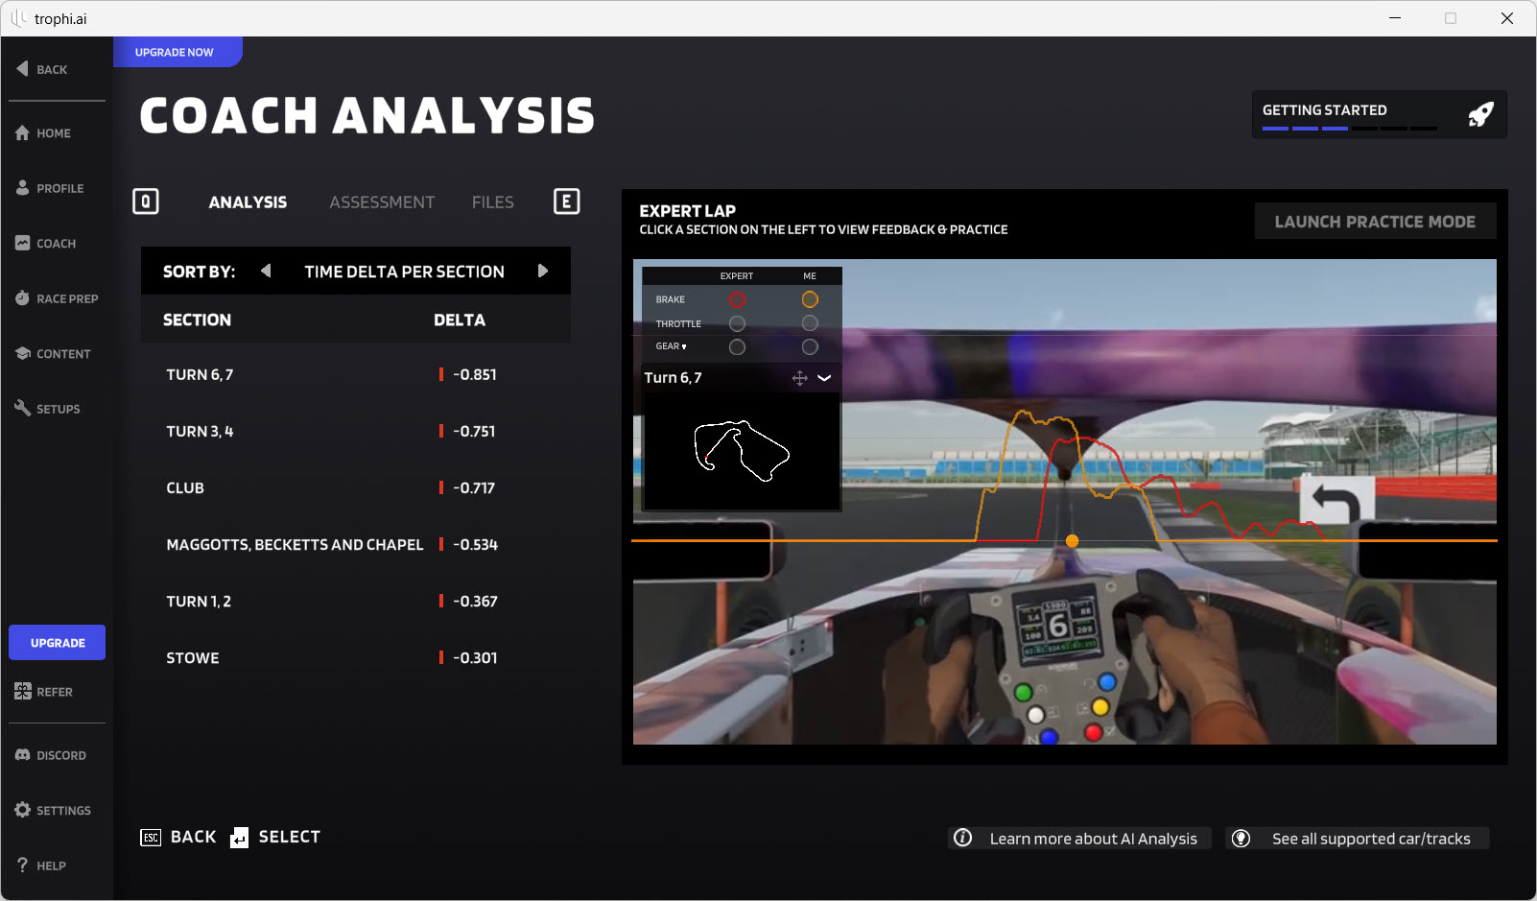Switch to the Assessment tab
The width and height of the screenshot is (1537, 901).
[x=382, y=202]
